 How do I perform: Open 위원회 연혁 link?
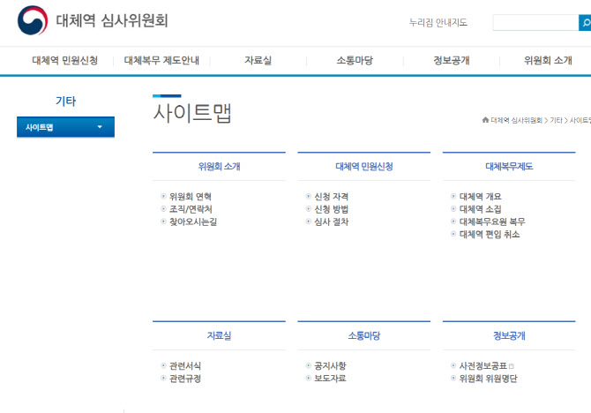click(191, 197)
